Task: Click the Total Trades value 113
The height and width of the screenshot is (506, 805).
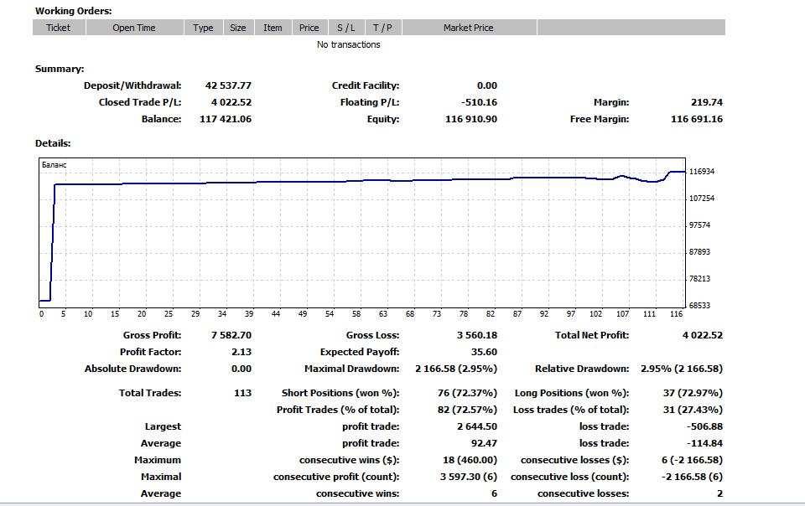Action: click(x=242, y=393)
